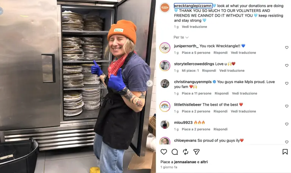Image resolution: width=291 pixels, height=173 pixels.
Task: Open the 'altri' likes list
Action: click(x=204, y=162)
